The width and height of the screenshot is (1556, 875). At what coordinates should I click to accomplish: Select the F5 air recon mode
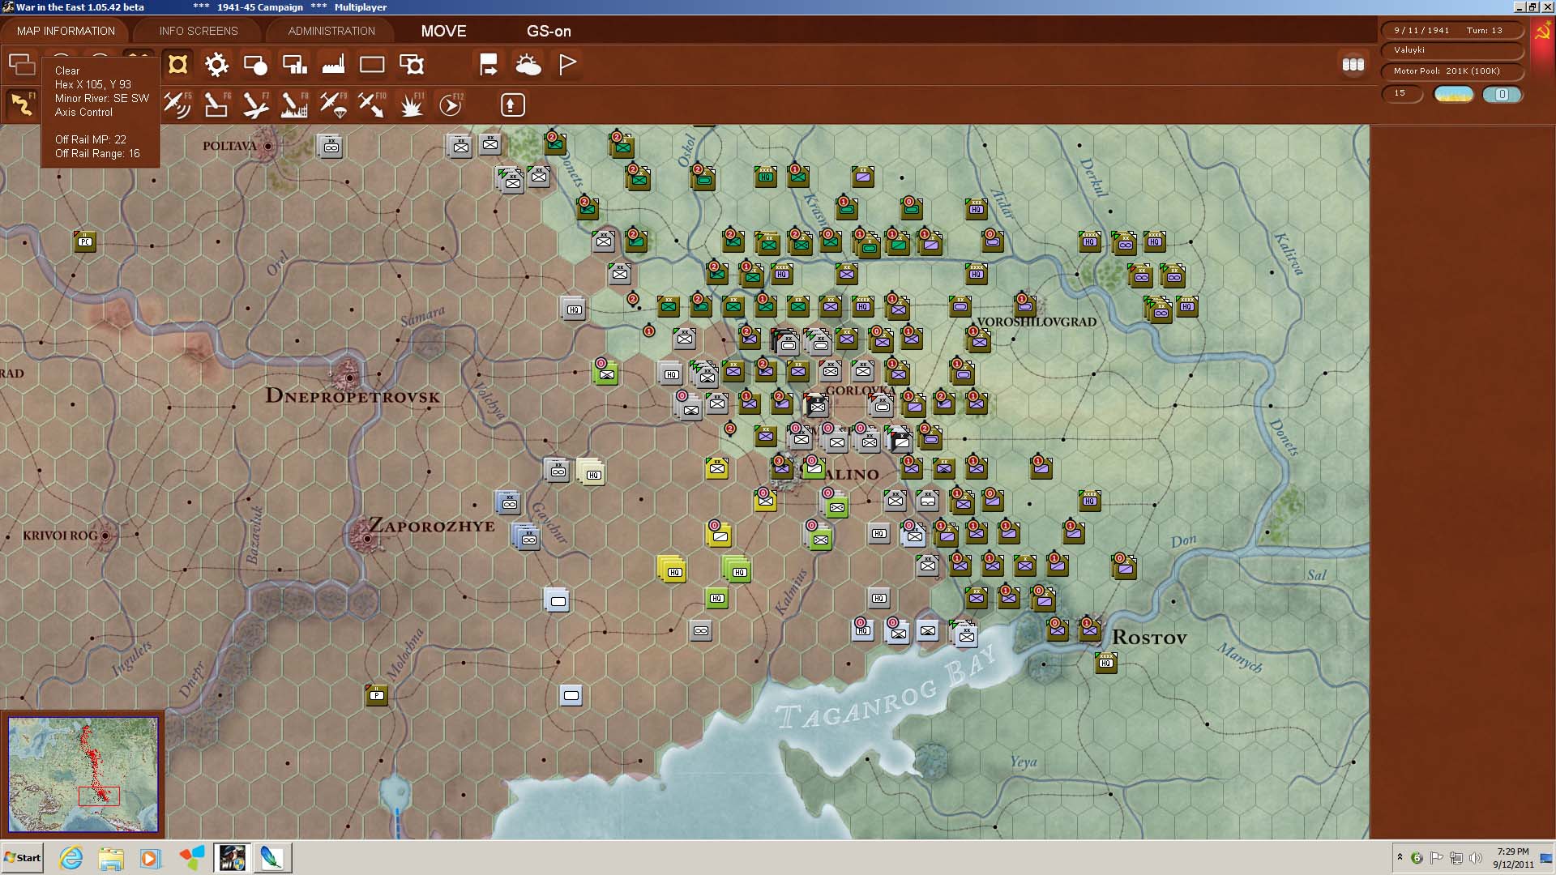(177, 105)
